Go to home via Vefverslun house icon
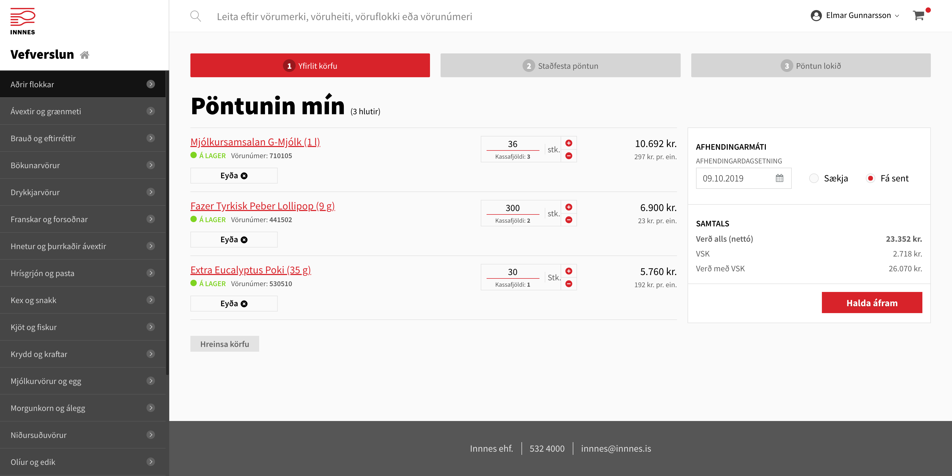 (85, 55)
